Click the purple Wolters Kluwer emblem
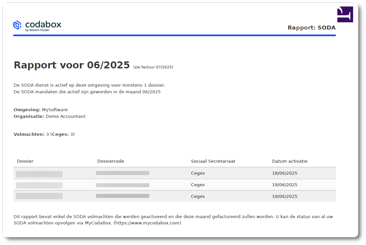 345,14
